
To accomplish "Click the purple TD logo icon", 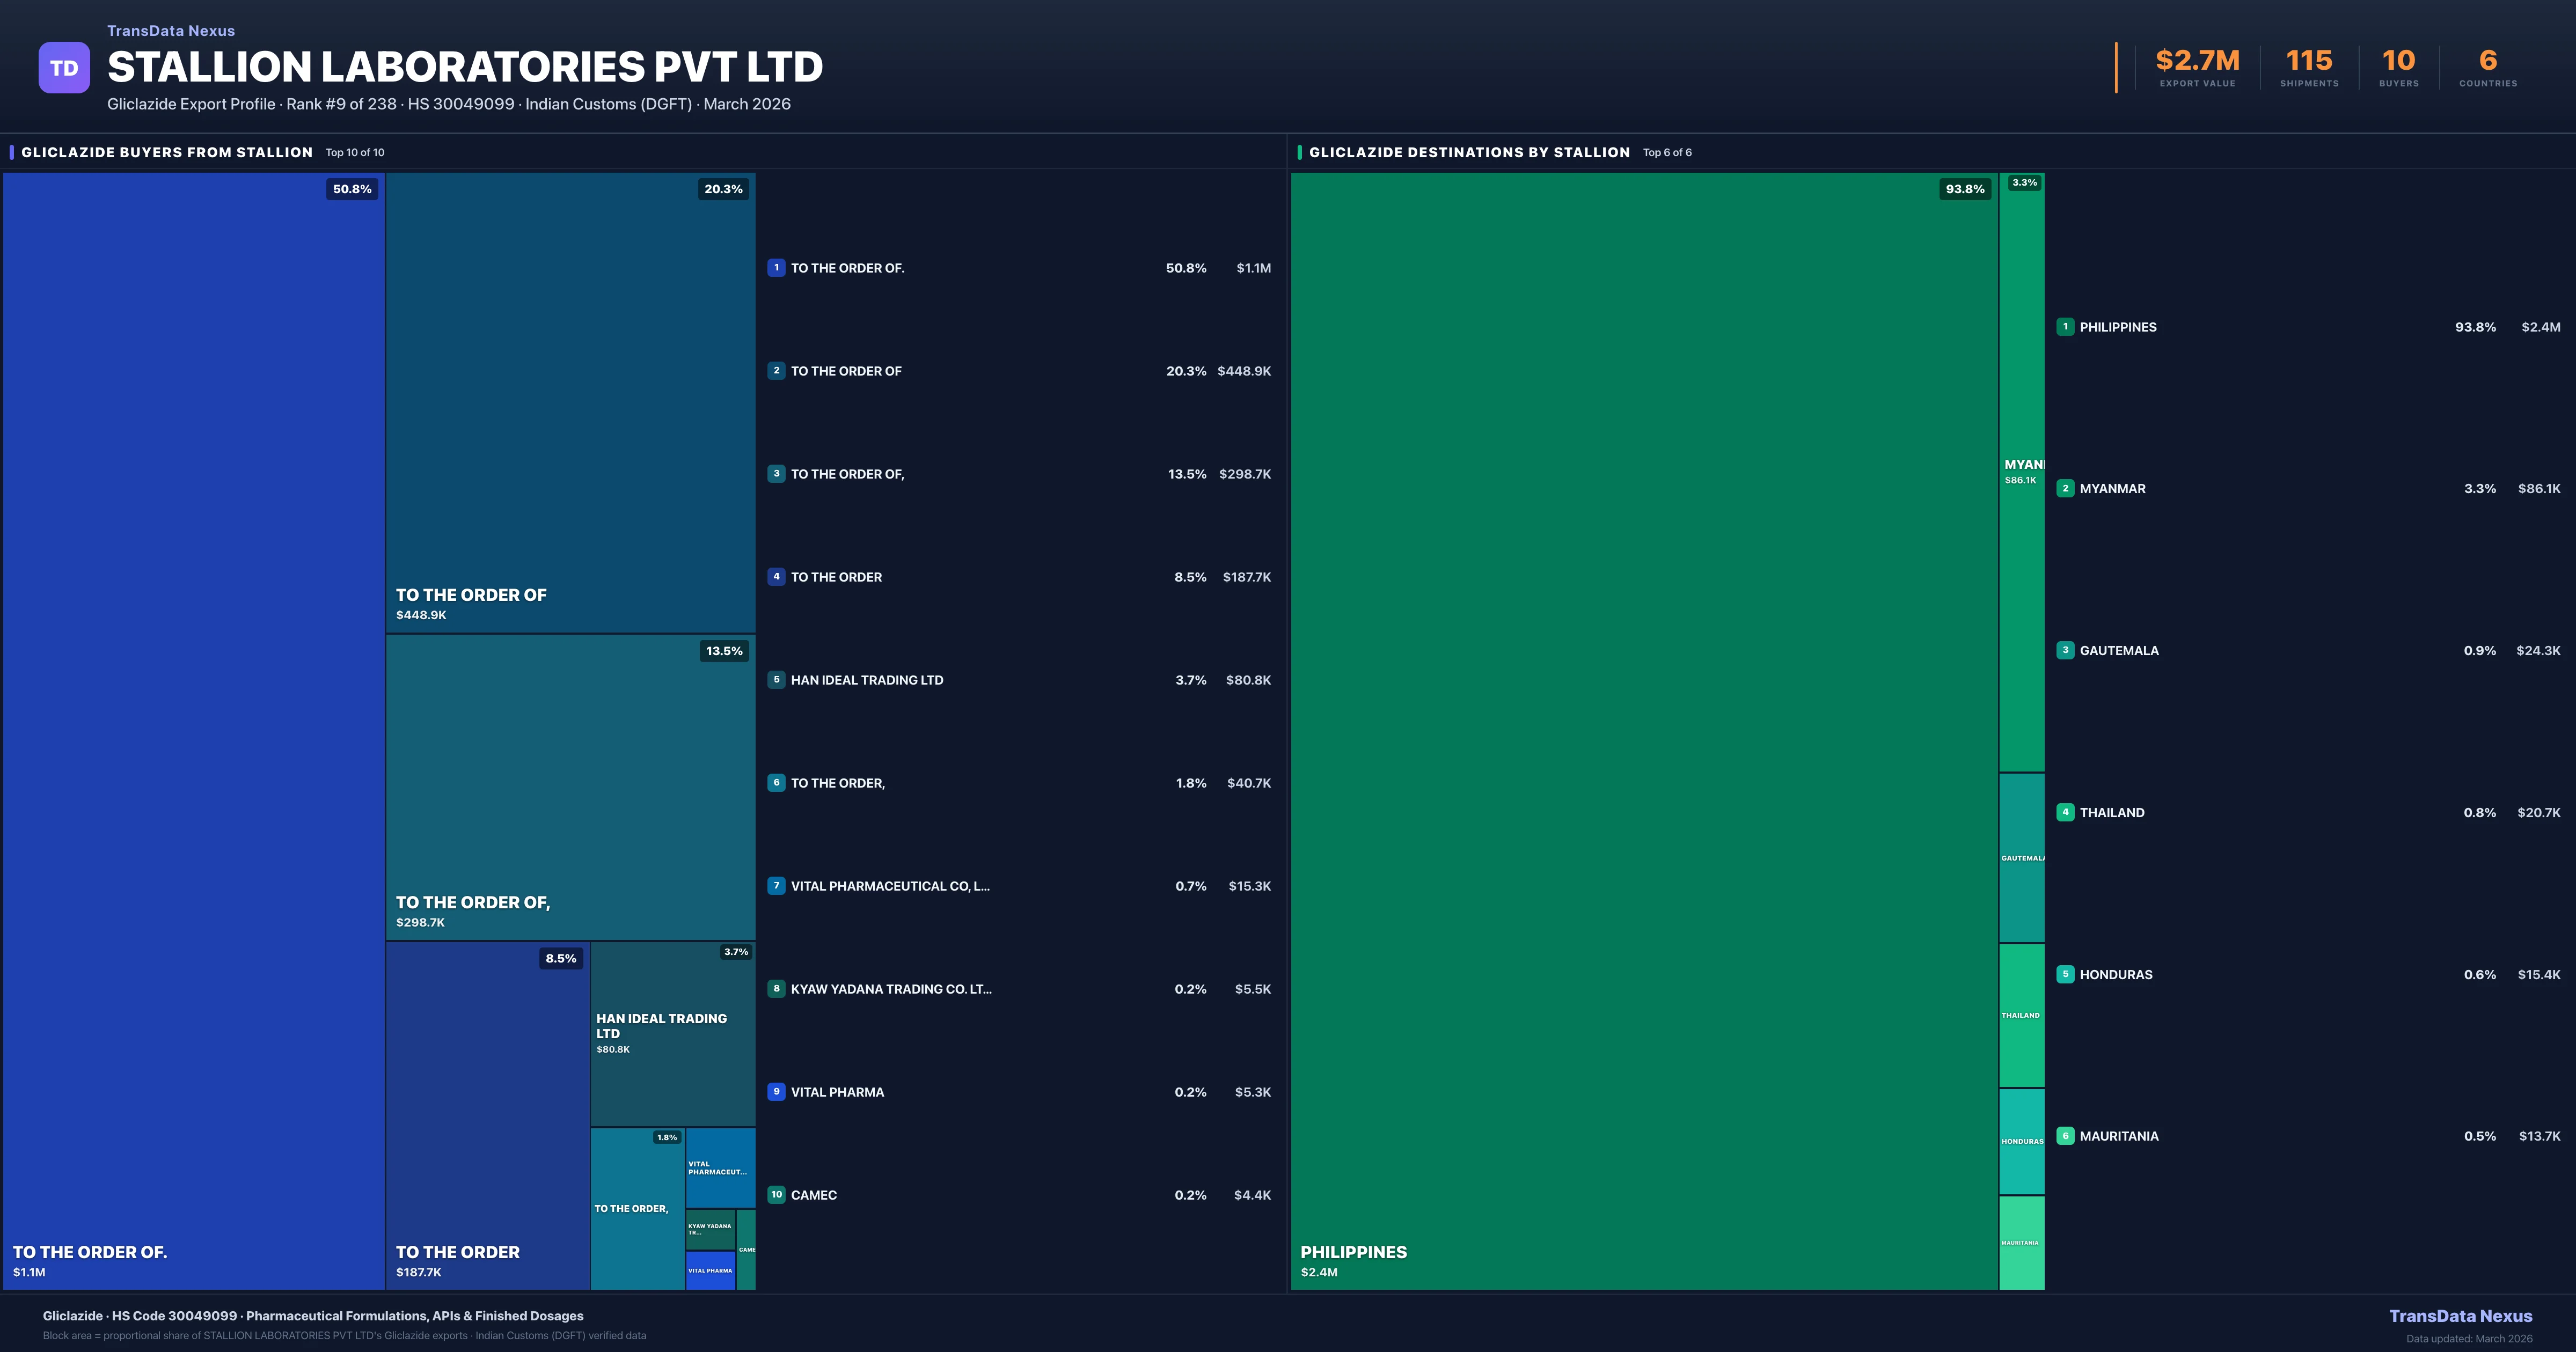I will (64, 68).
